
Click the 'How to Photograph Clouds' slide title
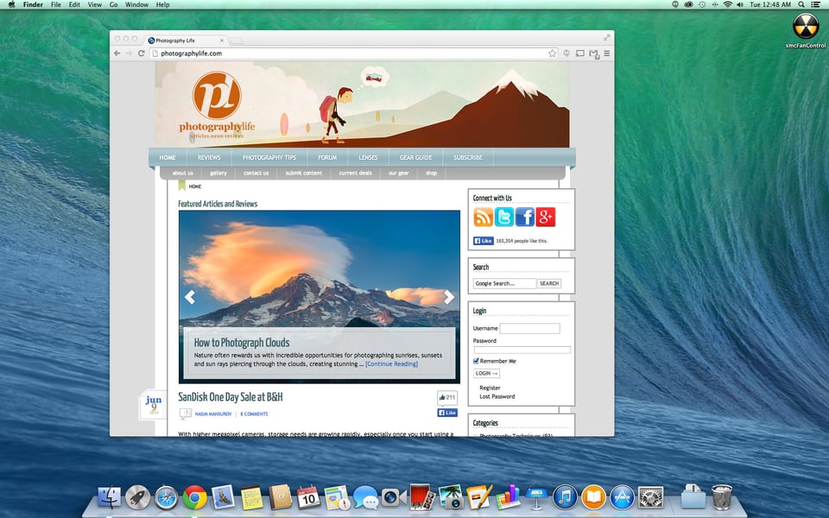coord(242,343)
